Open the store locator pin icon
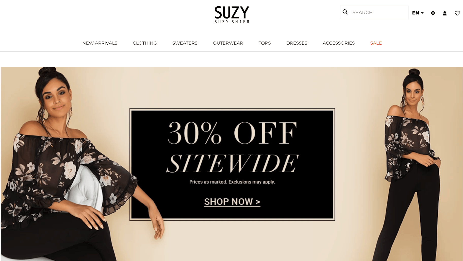Image resolution: width=463 pixels, height=261 pixels. click(433, 13)
